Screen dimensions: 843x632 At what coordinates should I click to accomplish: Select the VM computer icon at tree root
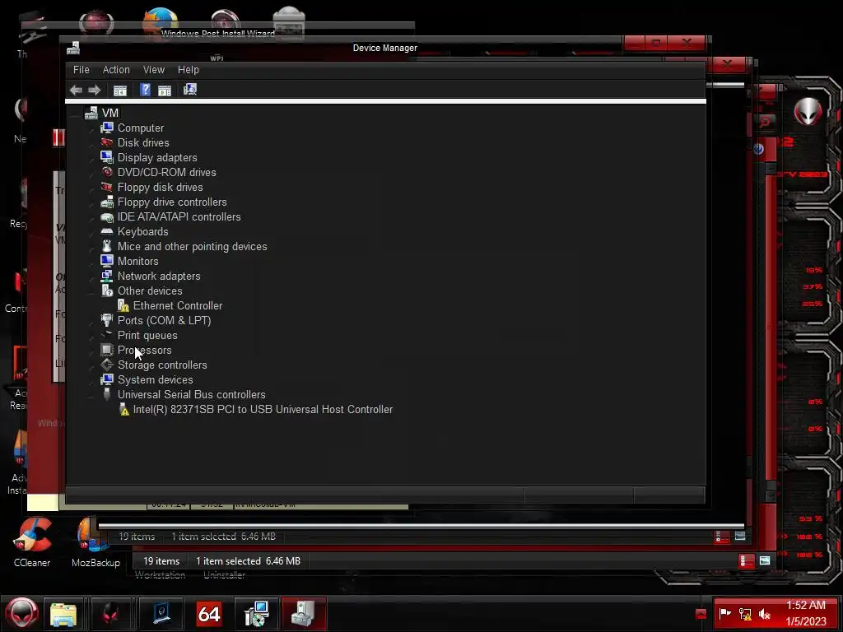(x=91, y=113)
